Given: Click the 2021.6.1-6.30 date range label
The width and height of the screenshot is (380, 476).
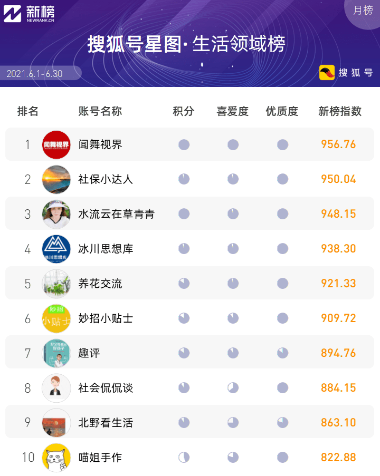Looking at the screenshot, I should point(34,74).
